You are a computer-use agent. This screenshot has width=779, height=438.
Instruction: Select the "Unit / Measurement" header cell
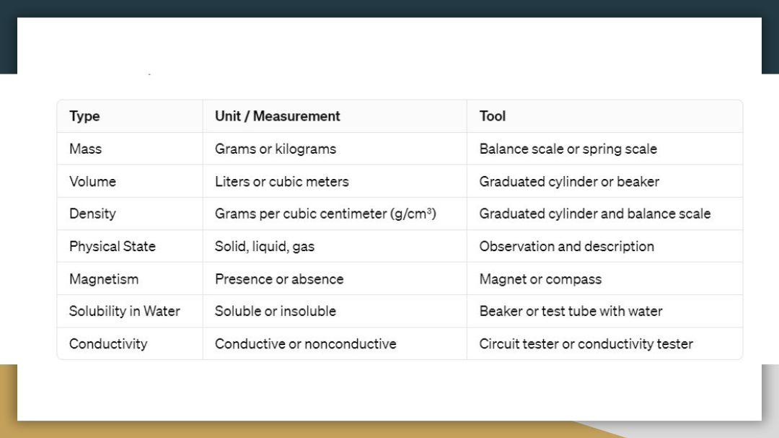point(277,116)
